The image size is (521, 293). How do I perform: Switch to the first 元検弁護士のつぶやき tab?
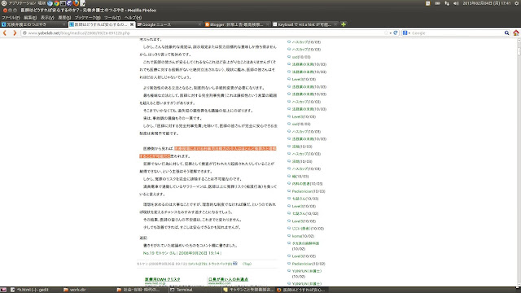[x=33, y=24]
